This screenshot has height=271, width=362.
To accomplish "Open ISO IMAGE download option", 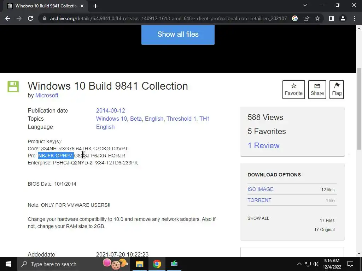I will click(261, 189).
